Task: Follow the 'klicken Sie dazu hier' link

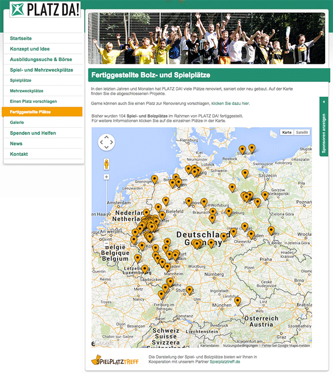Action: click(x=230, y=103)
